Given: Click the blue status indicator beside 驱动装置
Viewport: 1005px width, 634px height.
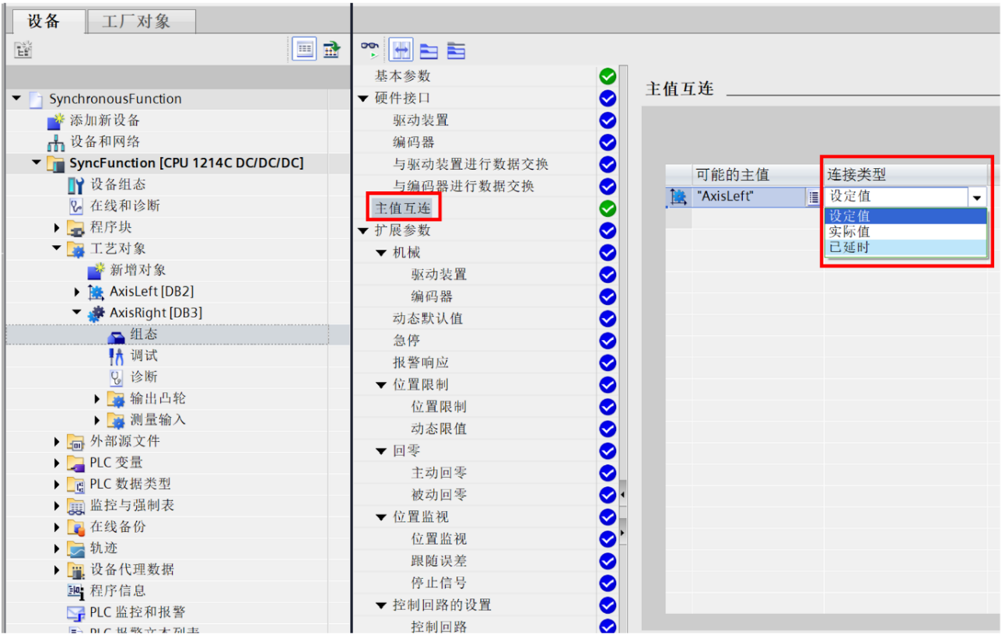Looking at the screenshot, I should point(608,120).
